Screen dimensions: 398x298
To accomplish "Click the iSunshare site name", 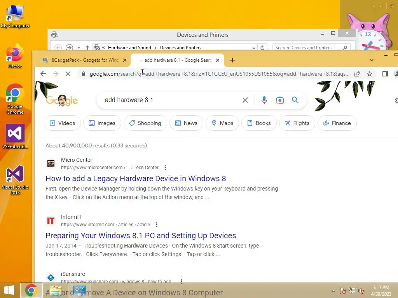I will (73, 274).
